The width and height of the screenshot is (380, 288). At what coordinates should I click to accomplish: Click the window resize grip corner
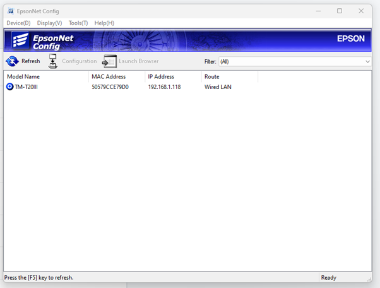[x=369, y=280]
